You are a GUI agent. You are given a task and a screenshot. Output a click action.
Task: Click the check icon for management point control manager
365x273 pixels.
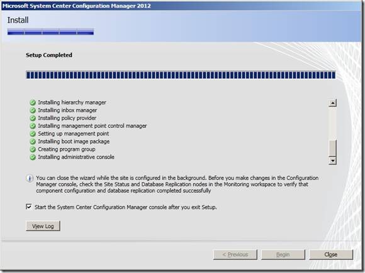point(33,126)
